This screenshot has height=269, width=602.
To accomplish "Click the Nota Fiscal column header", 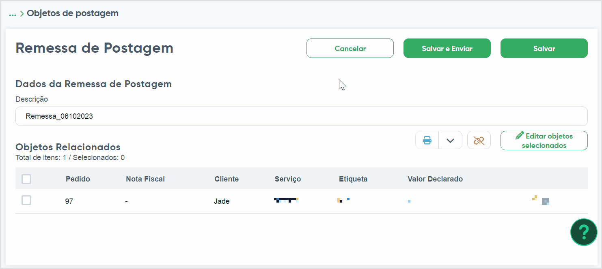I will coord(145,179).
